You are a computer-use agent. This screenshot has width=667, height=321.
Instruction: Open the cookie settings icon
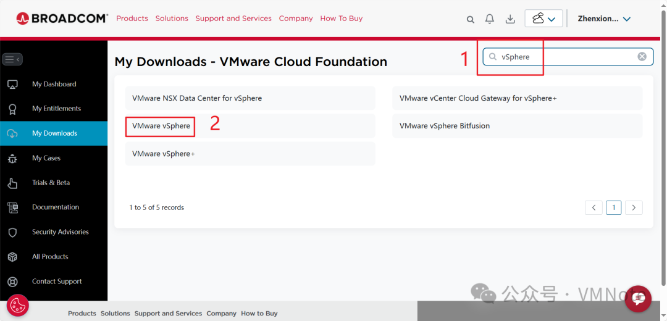point(17,306)
